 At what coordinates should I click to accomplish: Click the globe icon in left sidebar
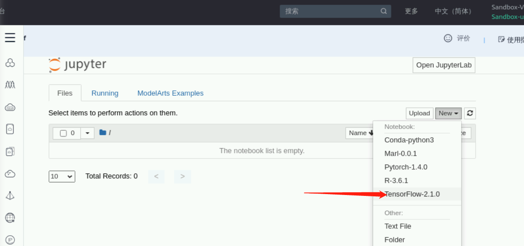pyautogui.click(x=10, y=218)
